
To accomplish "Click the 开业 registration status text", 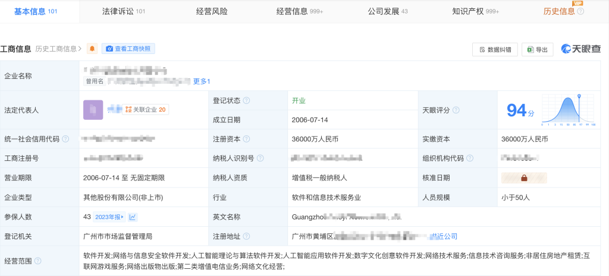I will point(299,101).
